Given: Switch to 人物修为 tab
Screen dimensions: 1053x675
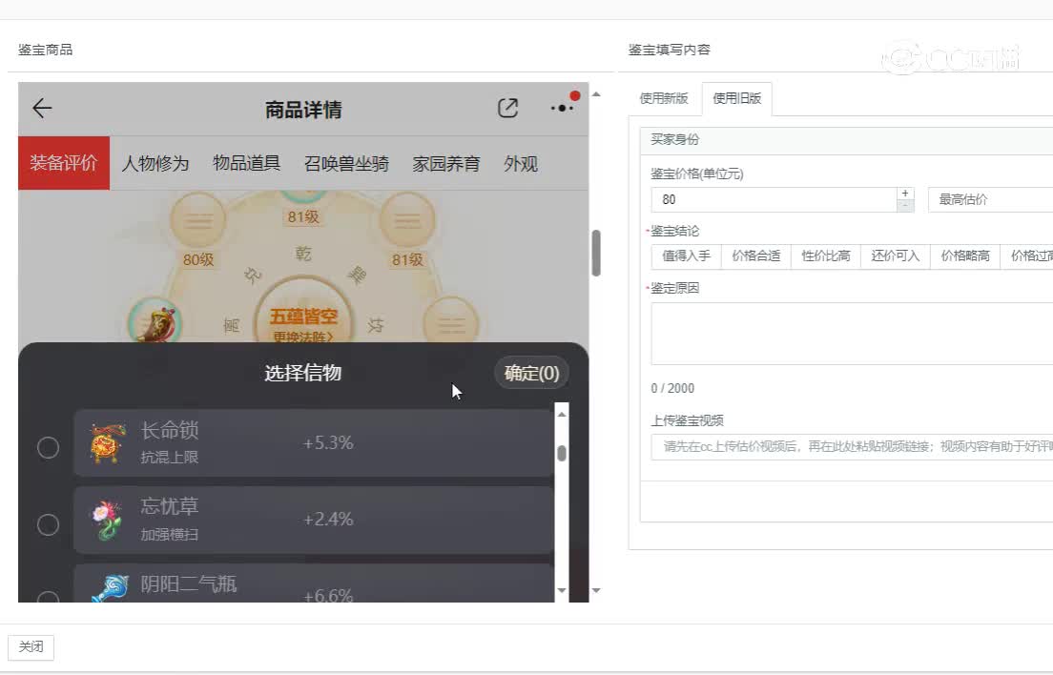Looking at the screenshot, I should pos(155,164).
